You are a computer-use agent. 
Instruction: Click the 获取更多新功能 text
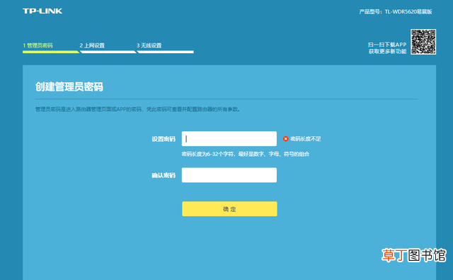tap(387, 52)
